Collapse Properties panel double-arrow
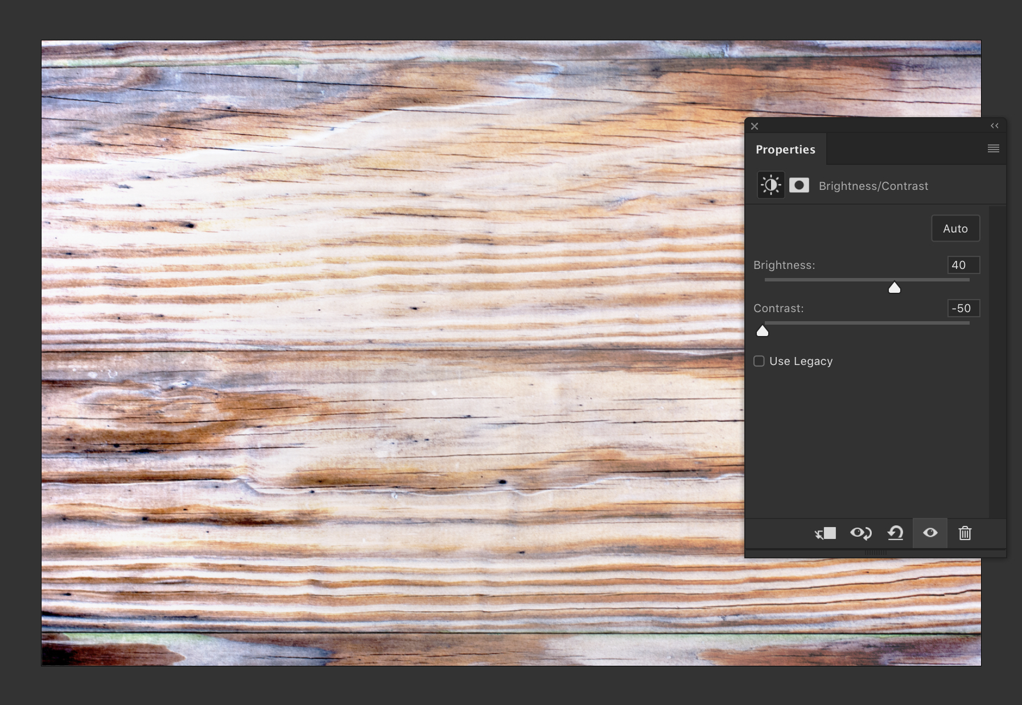Screen dimensions: 1022x705 click(x=995, y=126)
